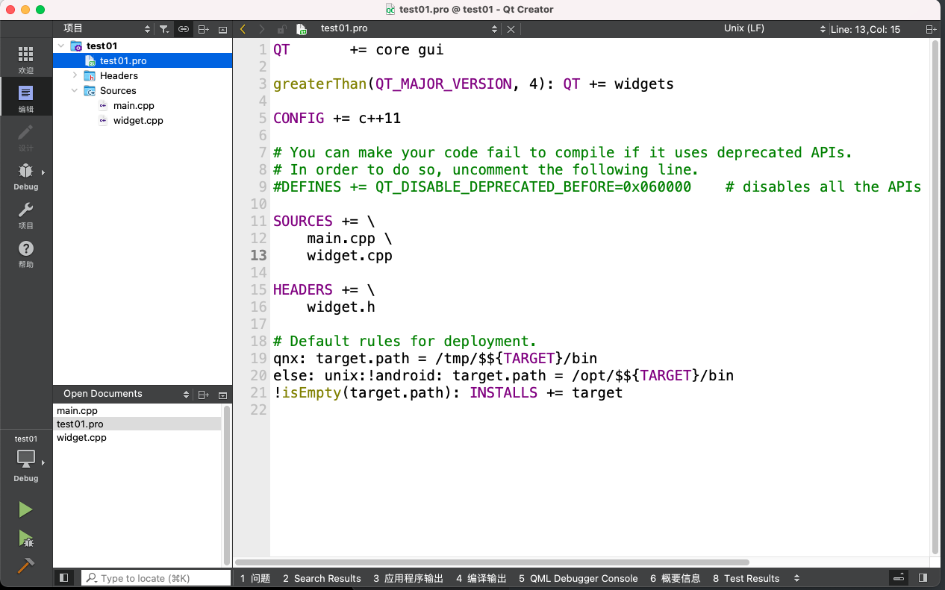This screenshot has height=590, width=945.
Task: Select the test01 project root label
Action: (102, 46)
